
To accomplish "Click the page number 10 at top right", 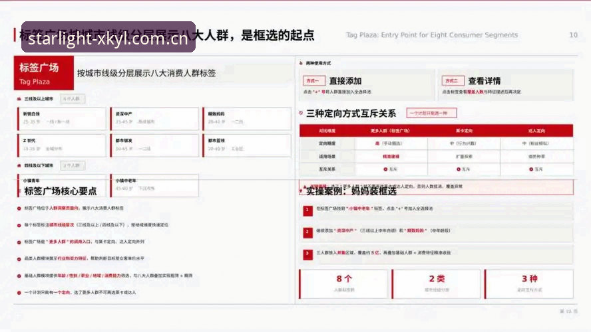I will (x=573, y=35).
